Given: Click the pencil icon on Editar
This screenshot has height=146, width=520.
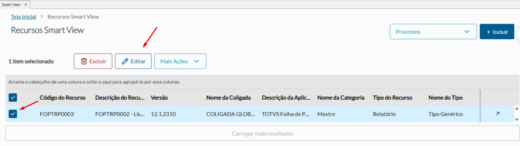Looking at the screenshot, I should click(x=125, y=61).
